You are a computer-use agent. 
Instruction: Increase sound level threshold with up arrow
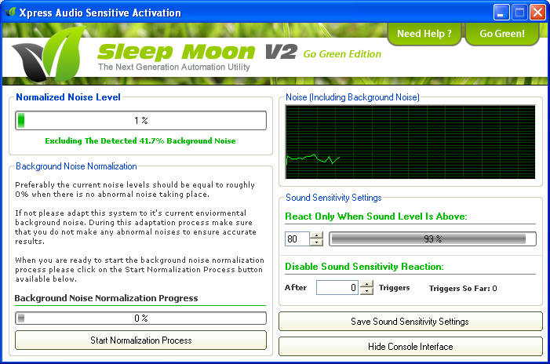click(317, 235)
